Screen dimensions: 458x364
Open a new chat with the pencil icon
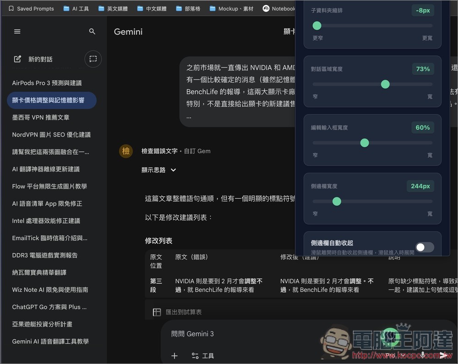[x=17, y=59]
